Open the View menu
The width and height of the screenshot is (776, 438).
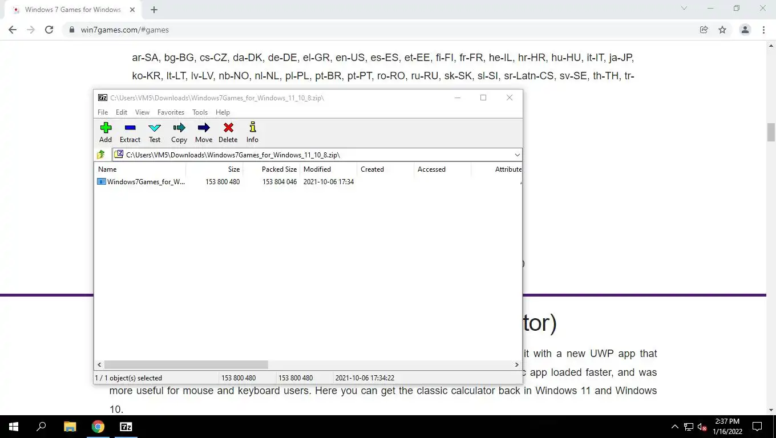click(142, 112)
